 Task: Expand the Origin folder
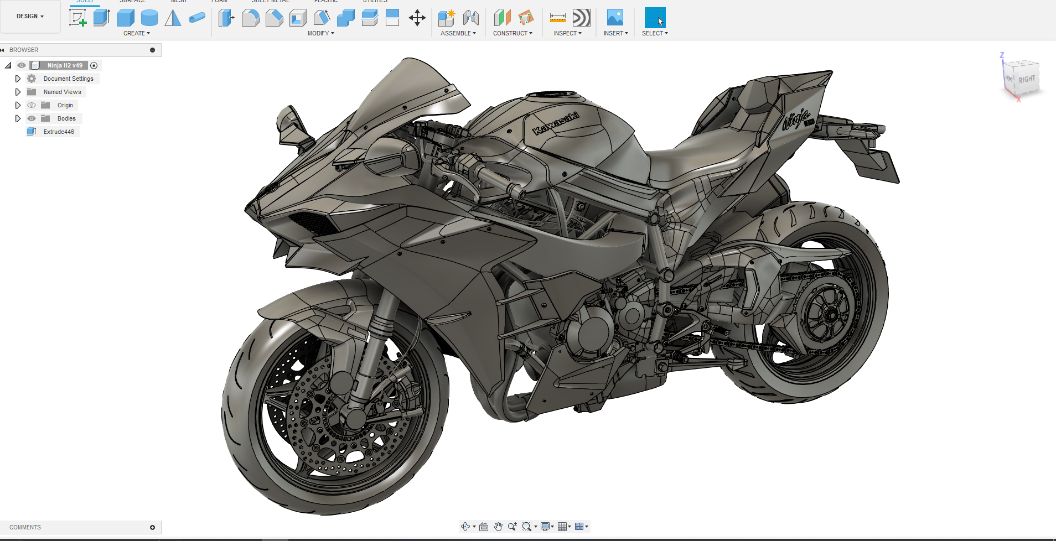pyautogui.click(x=18, y=105)
